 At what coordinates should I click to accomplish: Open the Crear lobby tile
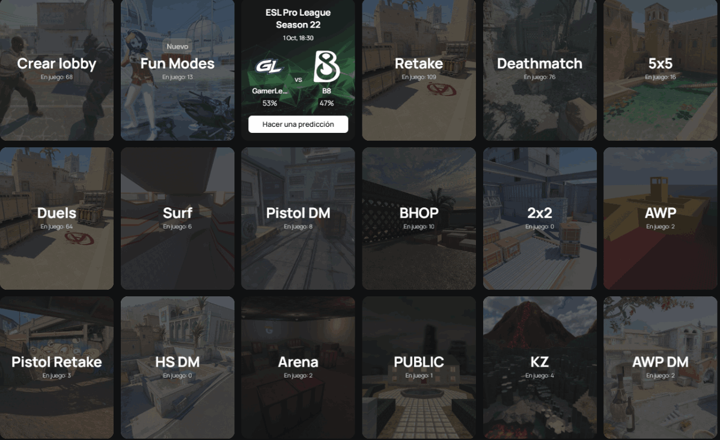(56, 70)
